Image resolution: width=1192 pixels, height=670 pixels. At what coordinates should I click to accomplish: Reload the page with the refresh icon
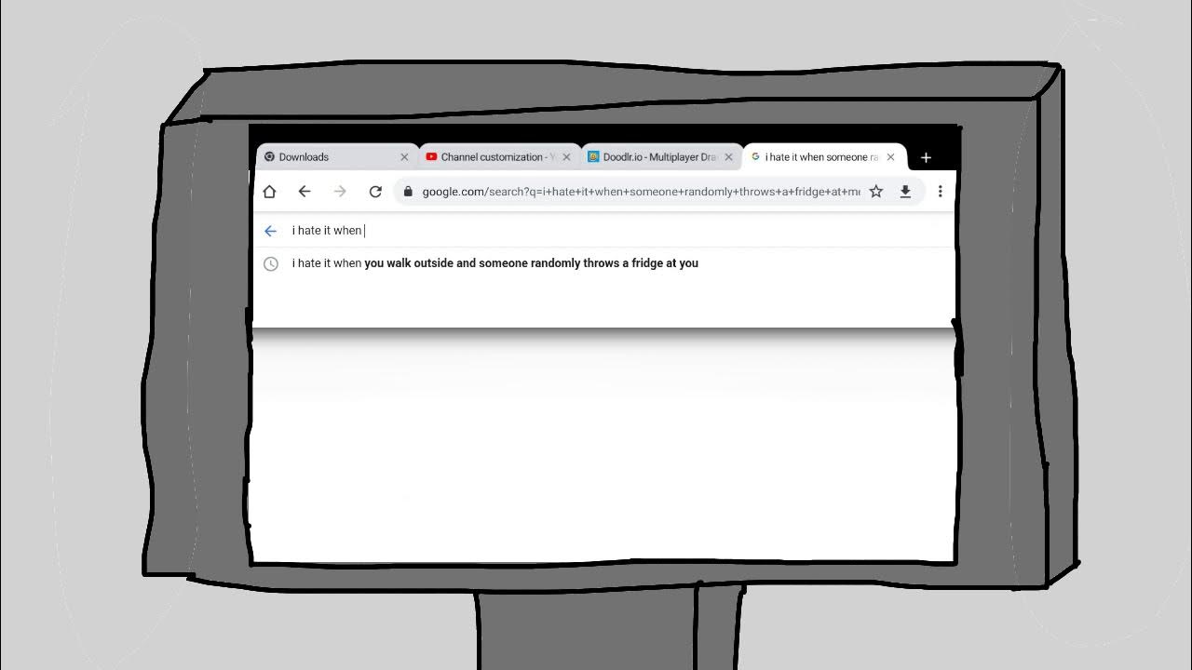(375, 192)
